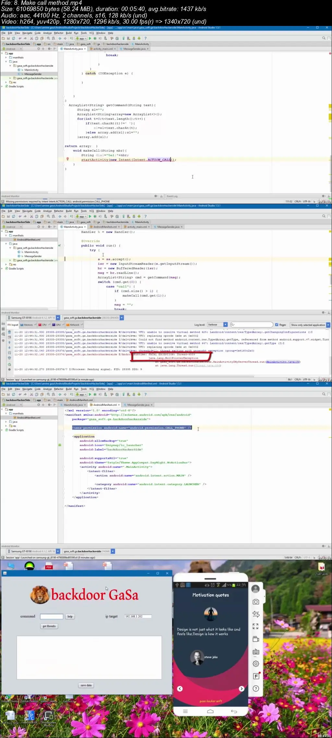Click the Memory tab in Android Monitor

point(28,325)
